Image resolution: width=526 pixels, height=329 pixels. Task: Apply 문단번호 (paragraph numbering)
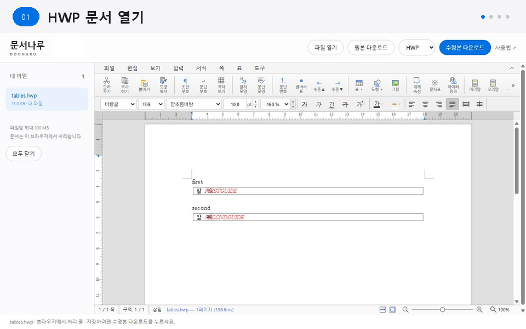(283, 85)
